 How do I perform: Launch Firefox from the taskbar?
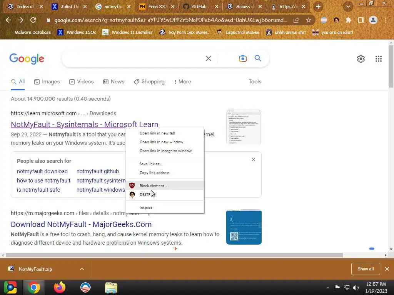pyautogui.click(x=60, y=287)
